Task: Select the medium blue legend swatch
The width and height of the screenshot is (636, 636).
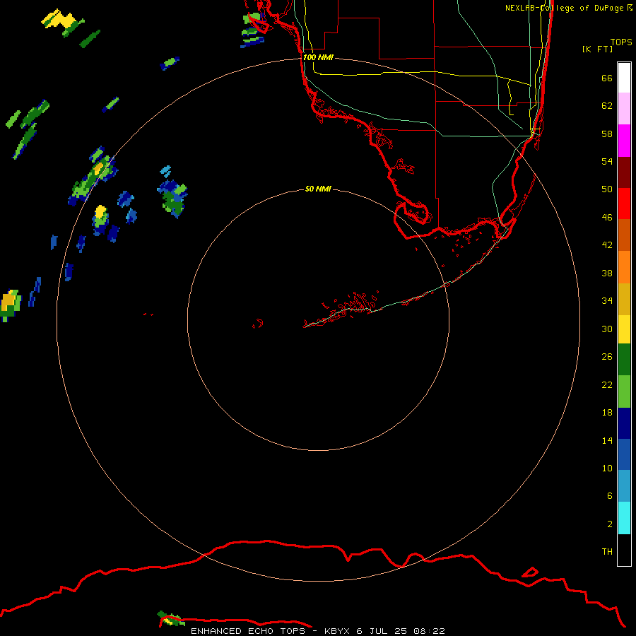Action: click(624, 454)
